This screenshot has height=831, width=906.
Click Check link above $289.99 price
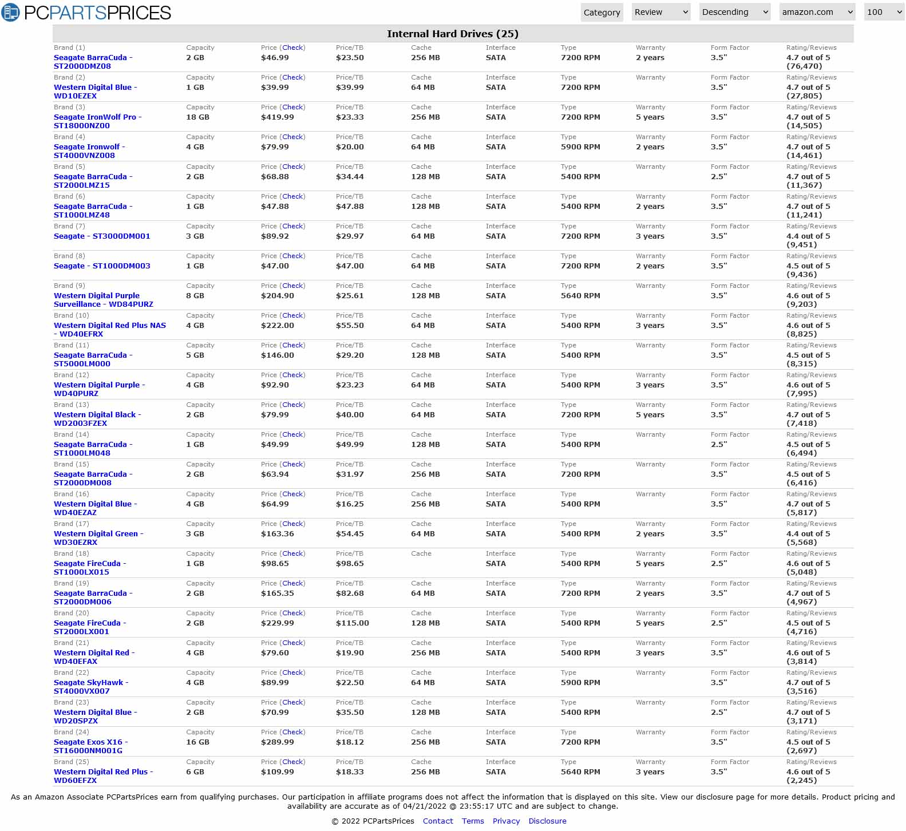(x=292, y=732)
